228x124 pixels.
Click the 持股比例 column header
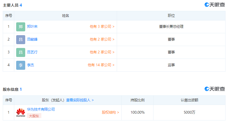[137, 100]
